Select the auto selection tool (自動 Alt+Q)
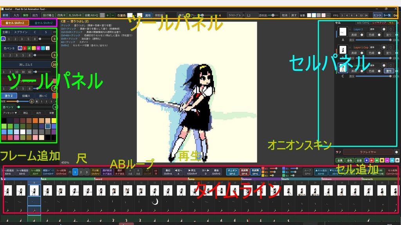The image size is (401, 225). [x=92, y=15]
